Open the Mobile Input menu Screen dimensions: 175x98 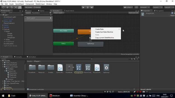(40, 4)
